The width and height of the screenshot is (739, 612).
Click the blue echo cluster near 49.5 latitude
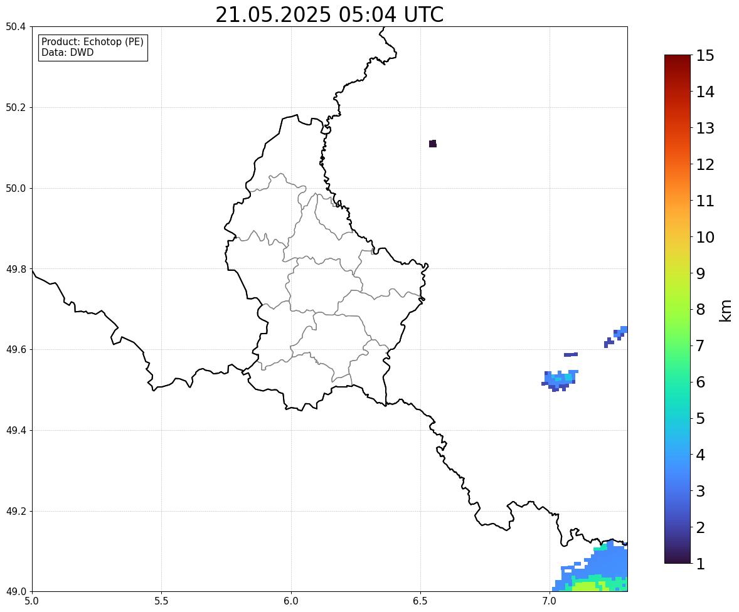click(560, 380)
